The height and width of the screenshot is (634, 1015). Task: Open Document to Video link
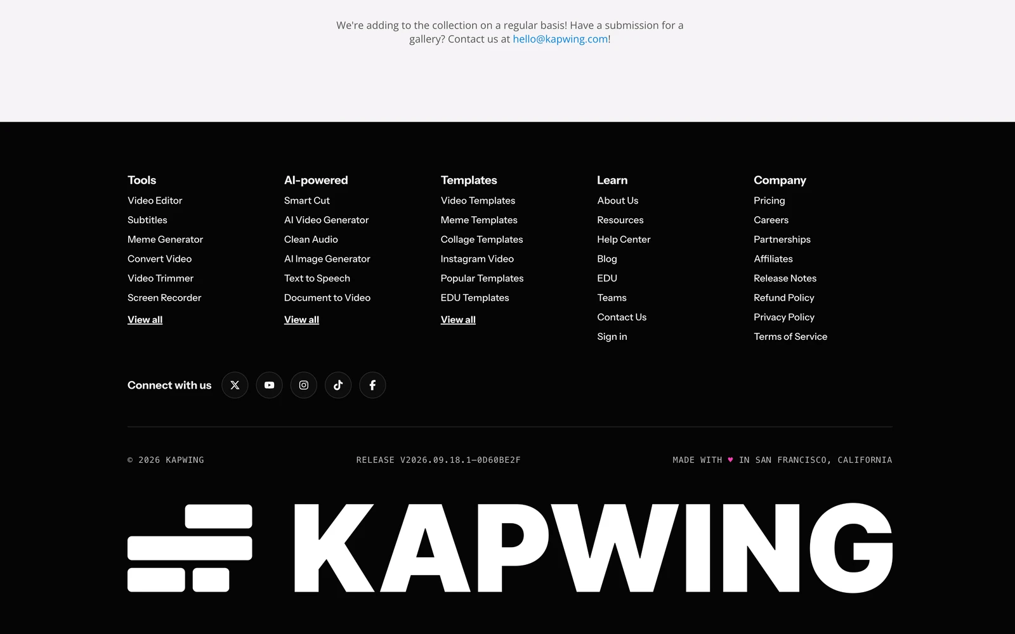[x=327, y=297]
